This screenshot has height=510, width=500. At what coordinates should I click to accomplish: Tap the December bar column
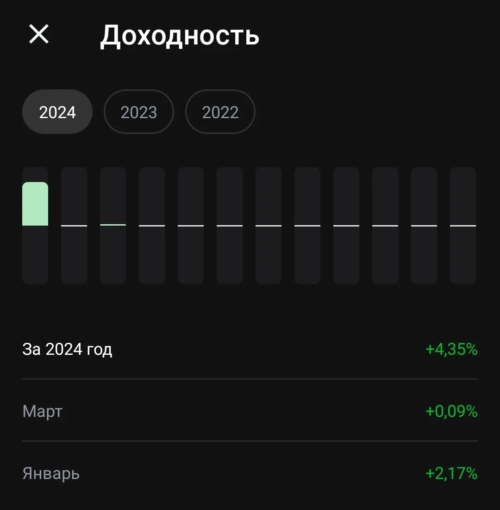tap(463, 226)
